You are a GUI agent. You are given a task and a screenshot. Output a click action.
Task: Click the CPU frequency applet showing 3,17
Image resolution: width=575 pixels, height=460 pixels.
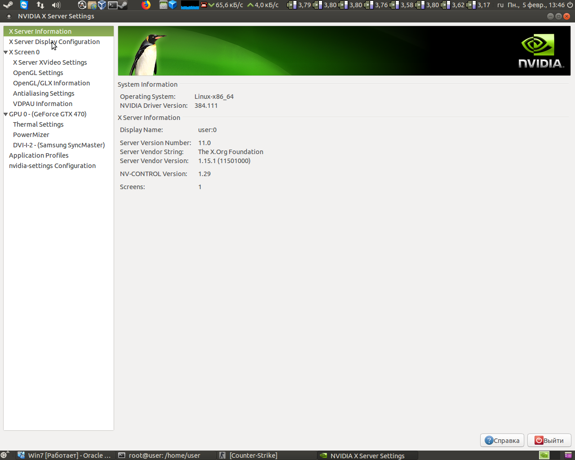[x=478, y=5]
